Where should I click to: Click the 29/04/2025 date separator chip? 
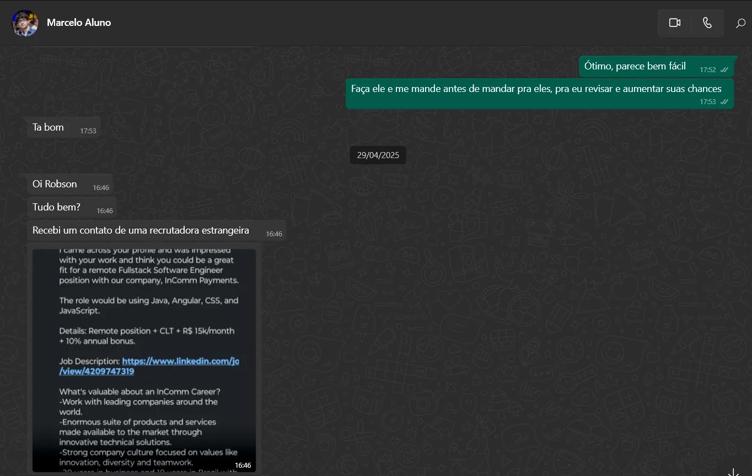378,155
